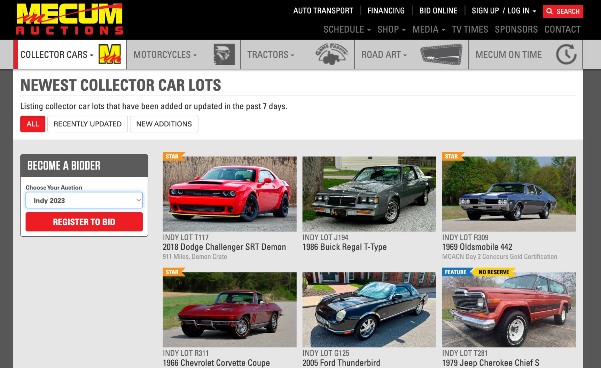Click the Mecum On Time clock icon
The height and width of the screenshot is (368, 601).
coord(566,54)
